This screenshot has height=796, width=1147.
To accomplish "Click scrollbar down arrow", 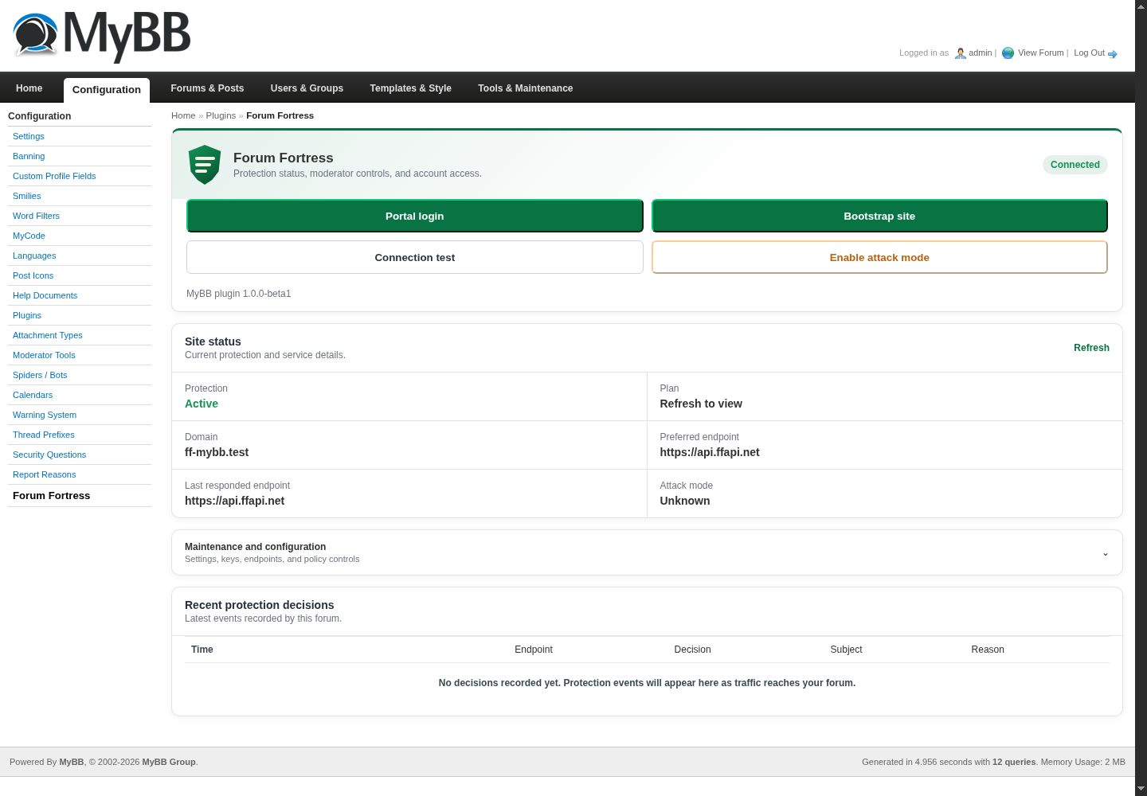I will tap(1141, 789).
